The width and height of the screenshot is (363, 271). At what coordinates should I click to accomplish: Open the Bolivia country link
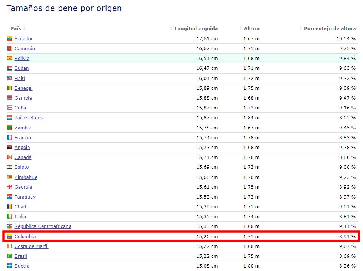(x=22, y=59)
